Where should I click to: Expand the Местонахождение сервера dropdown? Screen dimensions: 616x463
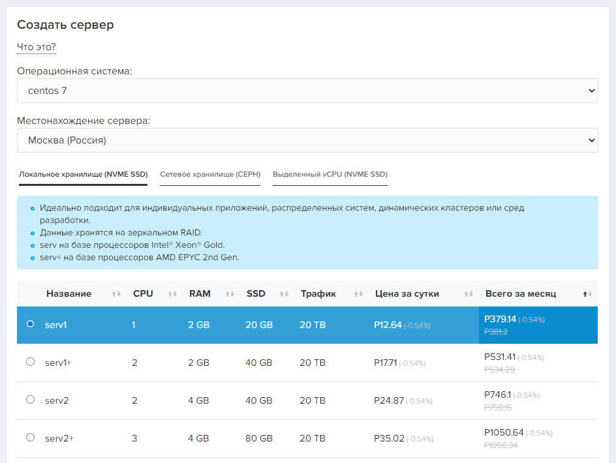pyautogui.click(x=307, y=140)
